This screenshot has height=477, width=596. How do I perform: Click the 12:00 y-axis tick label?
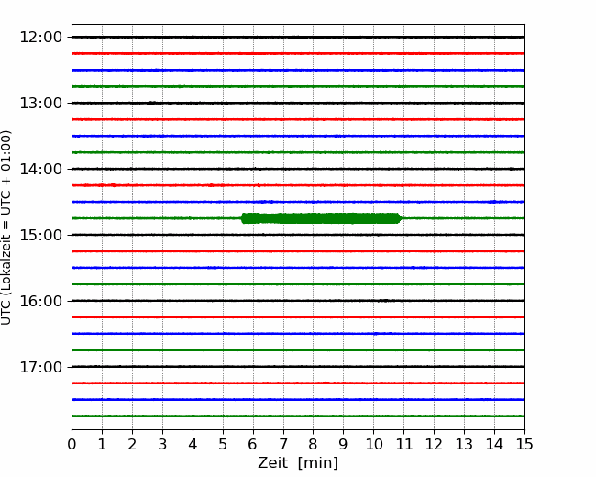tap(40, 38)
